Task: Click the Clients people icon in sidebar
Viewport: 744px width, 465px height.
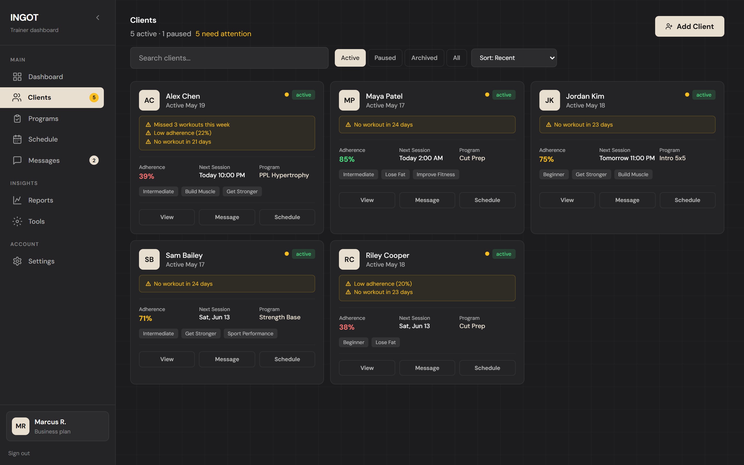Action: click(x=17, y=97)
